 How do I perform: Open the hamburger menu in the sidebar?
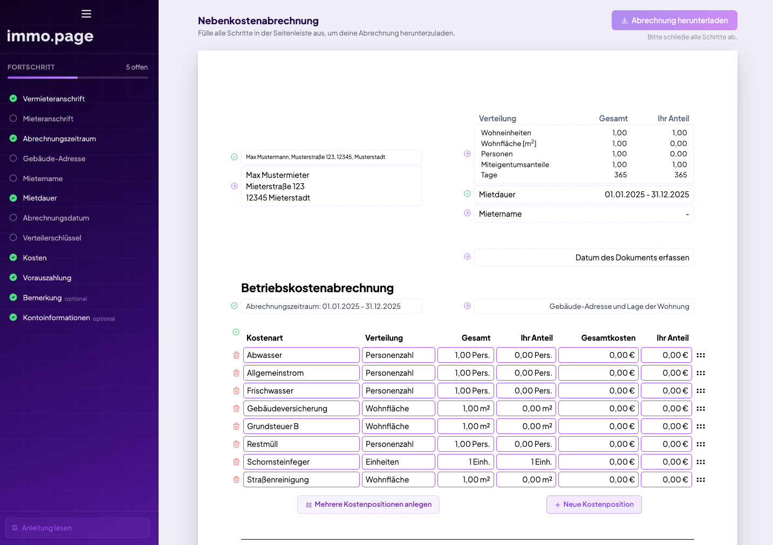(x=86, y=13)
